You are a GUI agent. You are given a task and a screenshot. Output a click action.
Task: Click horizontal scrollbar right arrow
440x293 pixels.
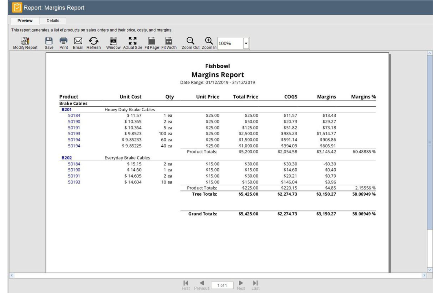[424, 275]
